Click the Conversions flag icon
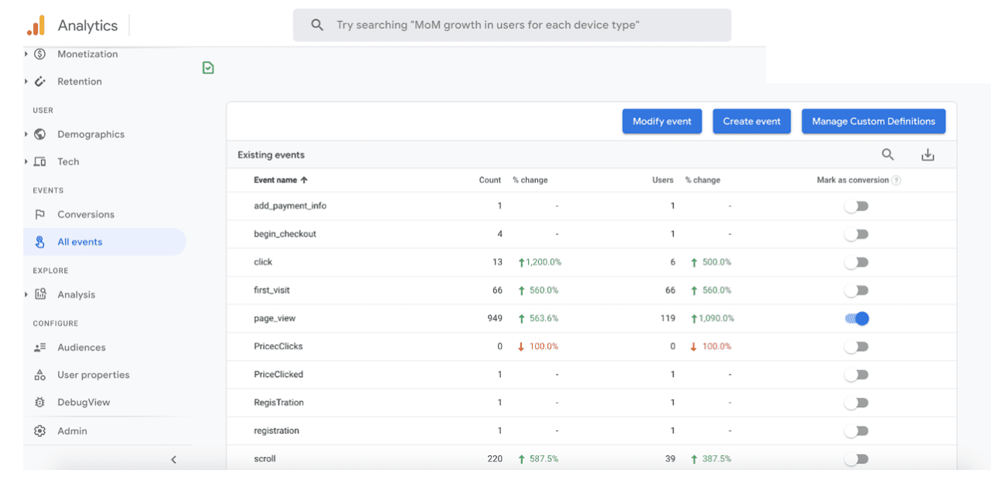 click(40, 215)
